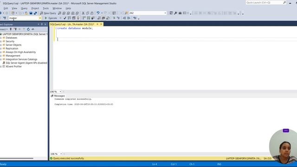Toggle IntelliSense Enabled icon
Screen dimensions: 297x167
[x=78, y=18]
